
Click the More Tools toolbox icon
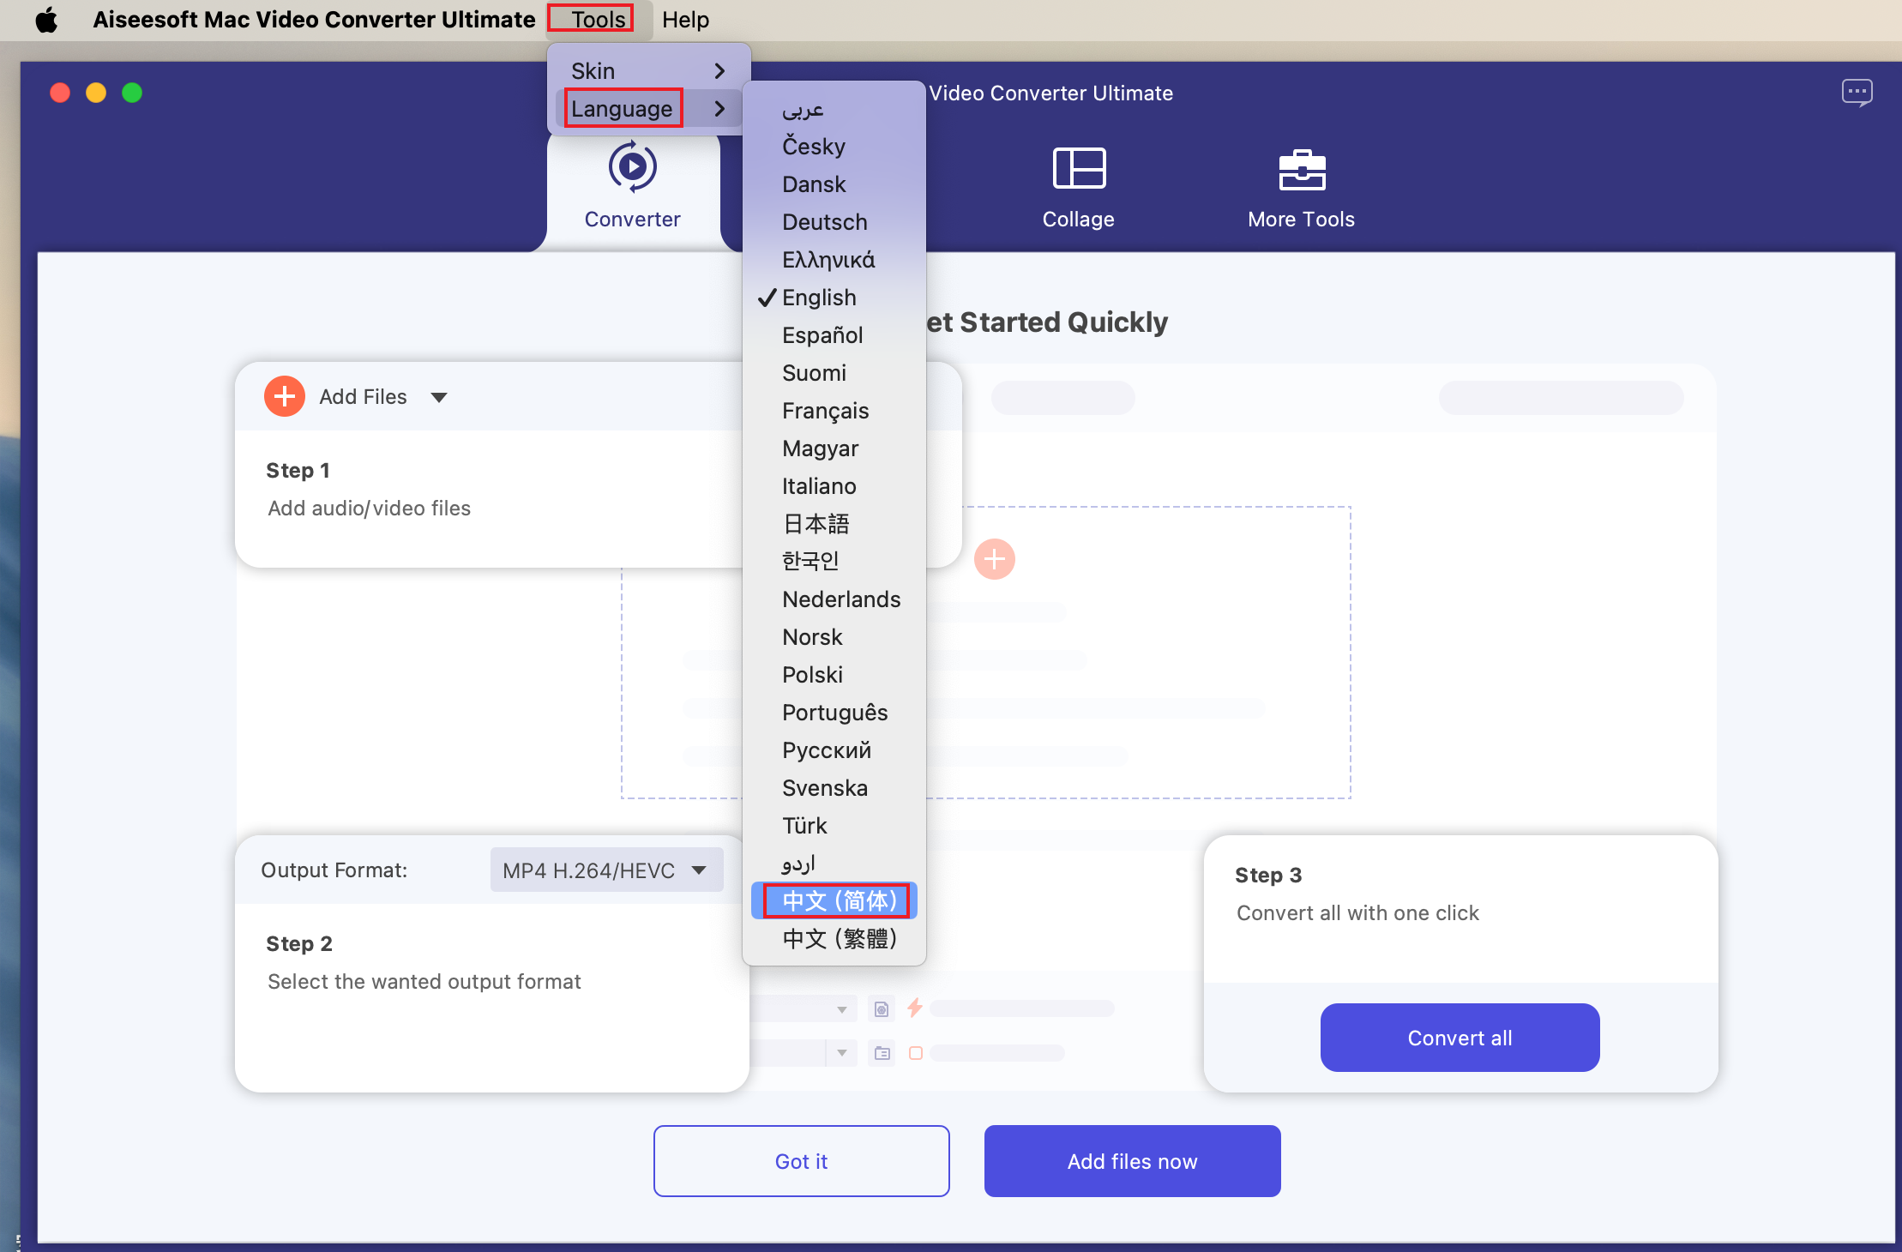click(x=1302, y=169)
